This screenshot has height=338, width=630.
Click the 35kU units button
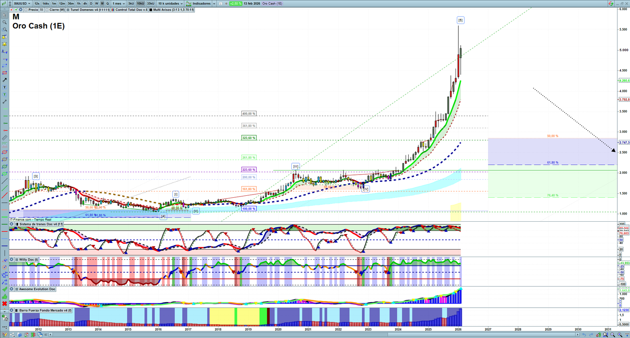[x=151, y=4]
